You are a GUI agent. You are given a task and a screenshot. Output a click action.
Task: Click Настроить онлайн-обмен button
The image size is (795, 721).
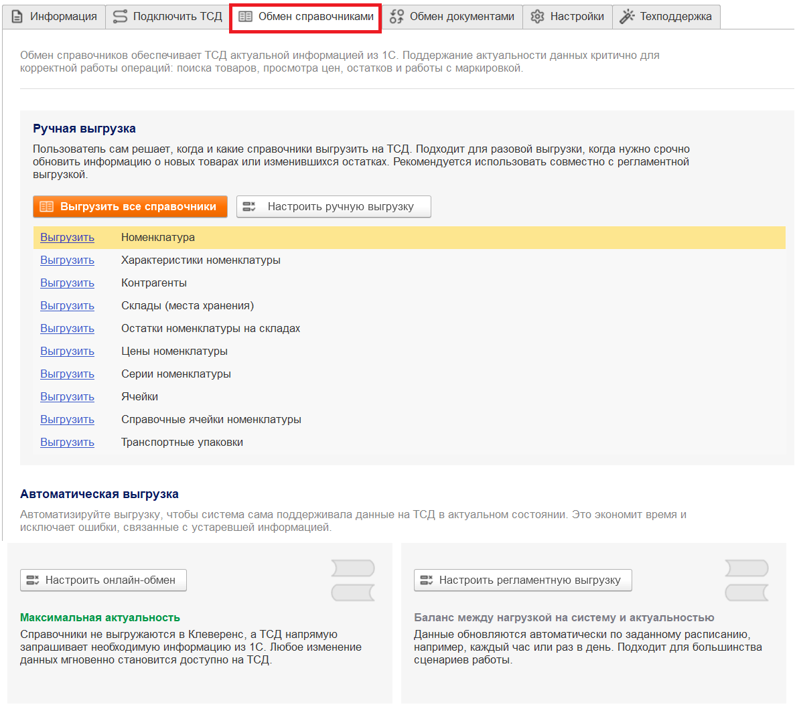coord(103,580)
